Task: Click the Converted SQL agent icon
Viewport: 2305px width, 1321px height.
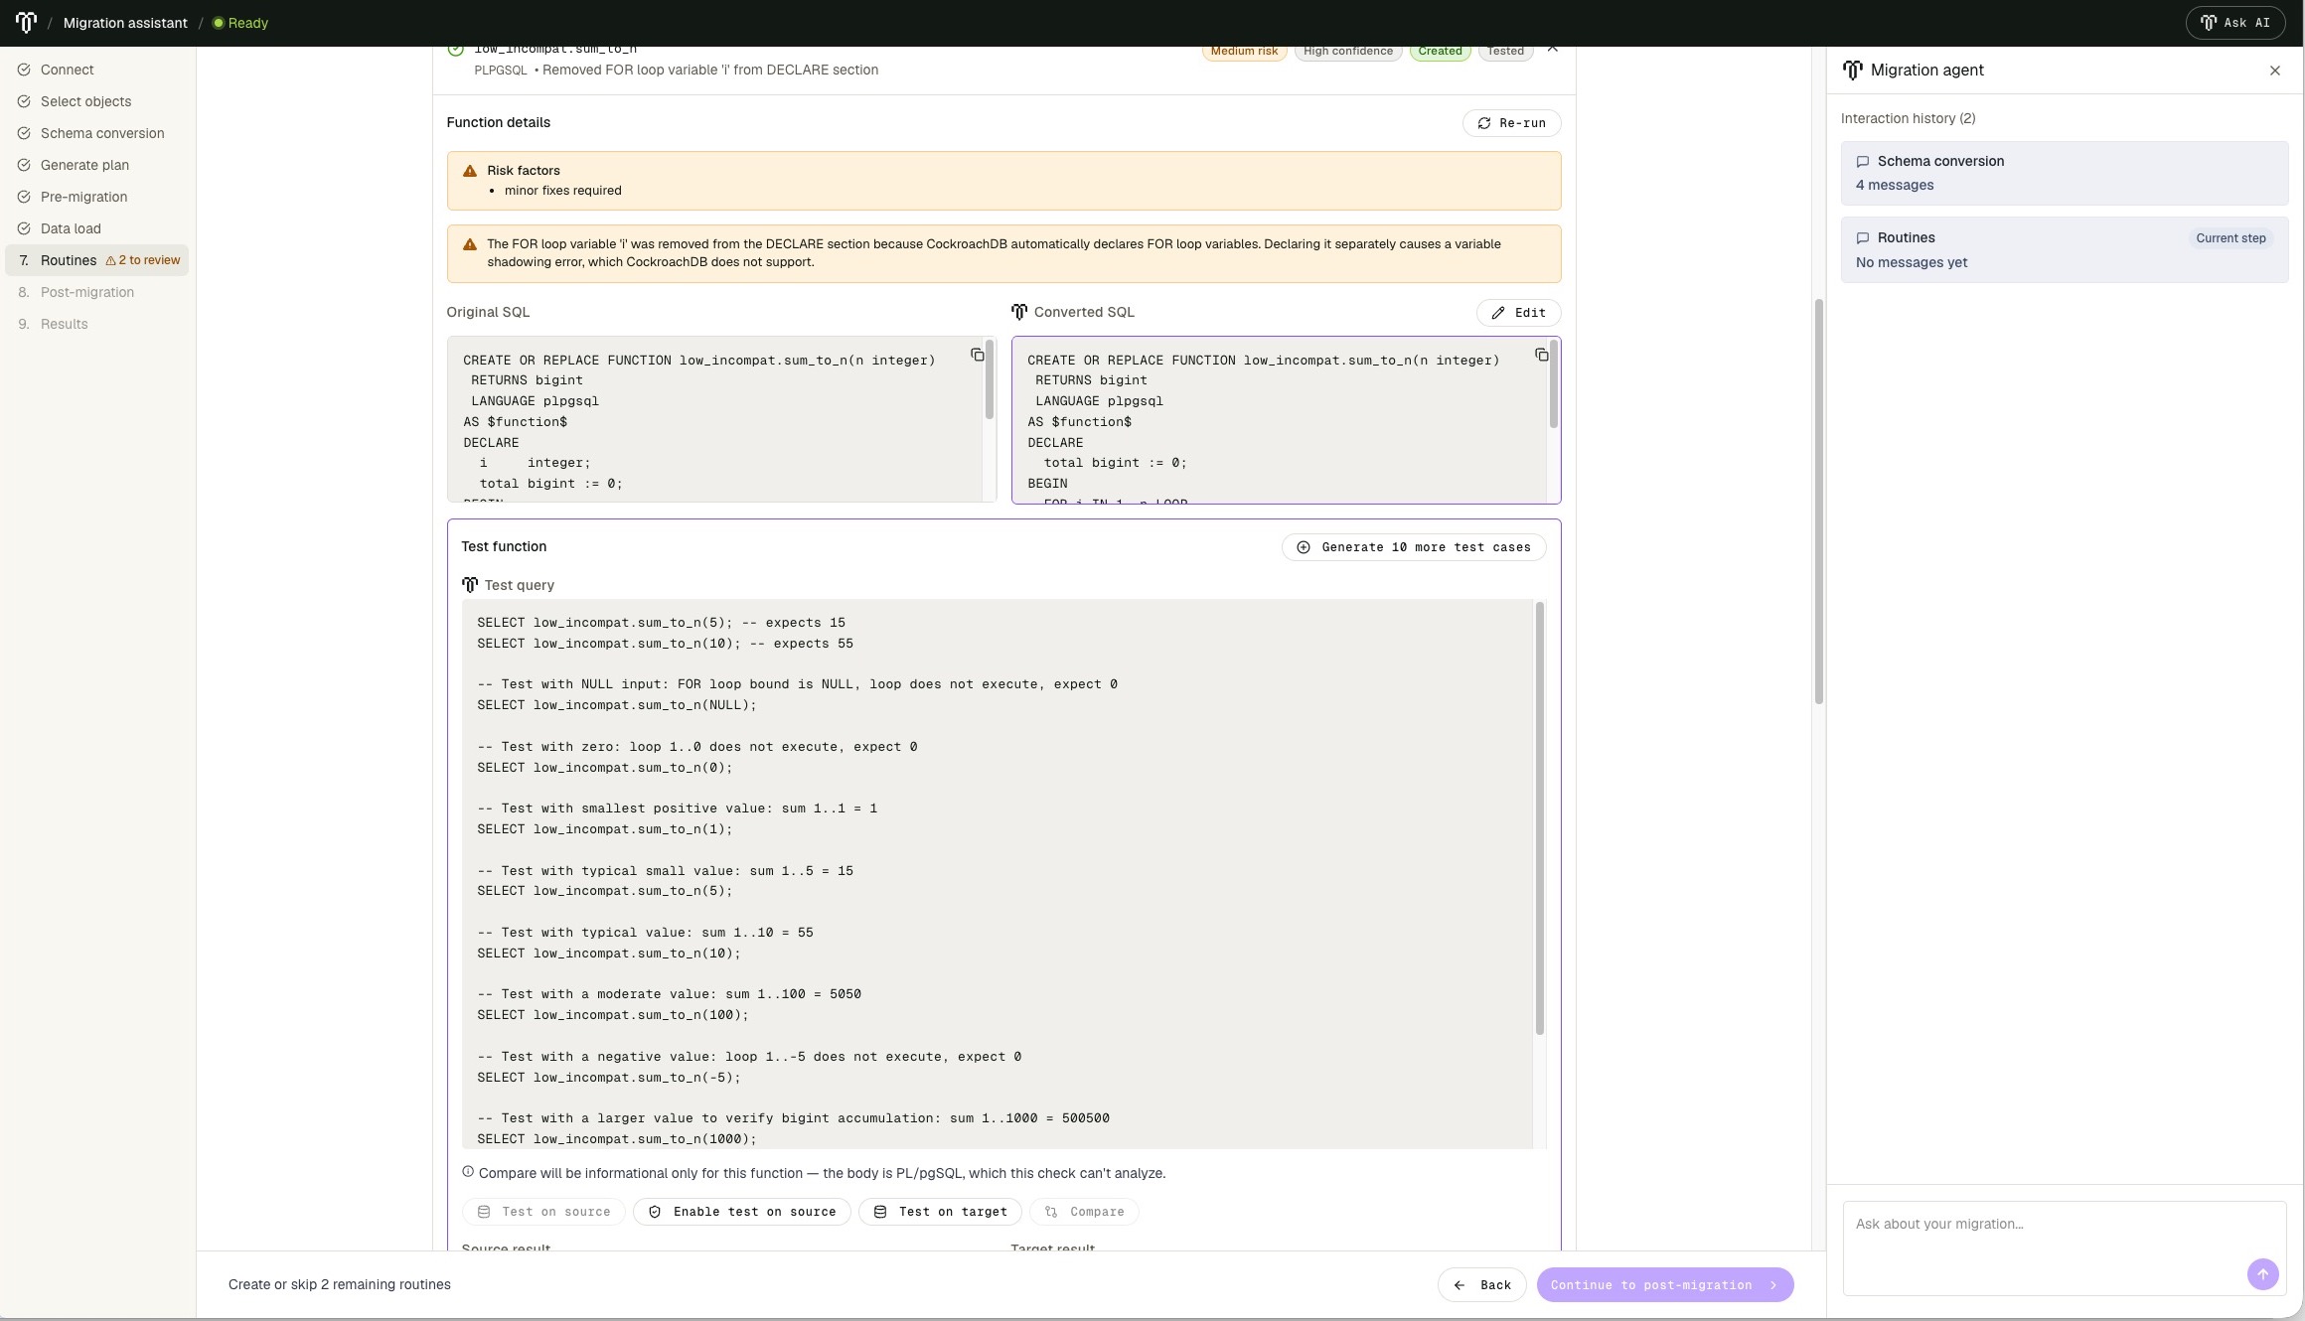Action: (x=1019, y=312)
